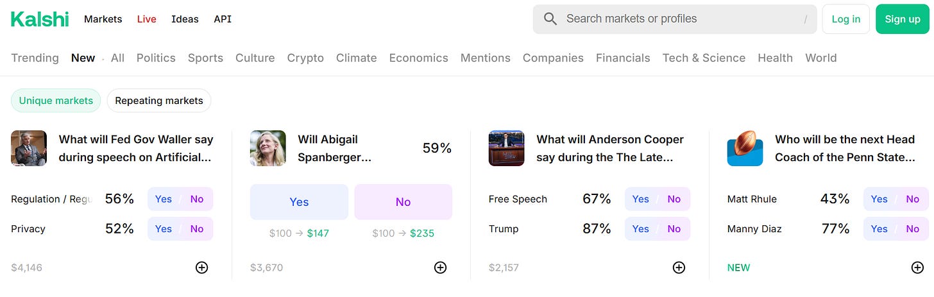This screenshot has width=934, height=297.
Task: Click the Kalshi logo
Action: pos(40,19)
